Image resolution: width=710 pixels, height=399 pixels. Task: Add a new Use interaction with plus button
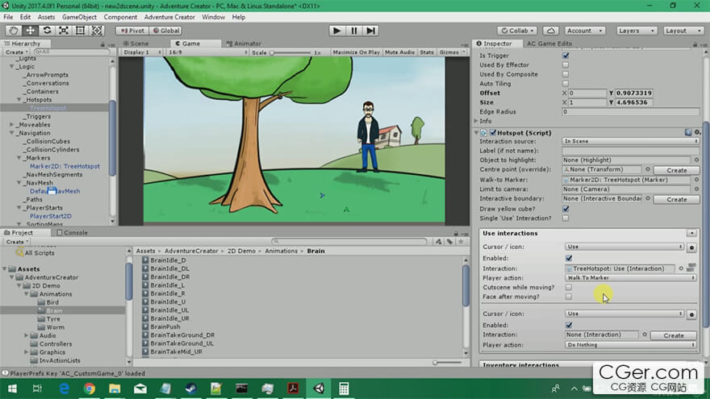[x=691, y=233]
